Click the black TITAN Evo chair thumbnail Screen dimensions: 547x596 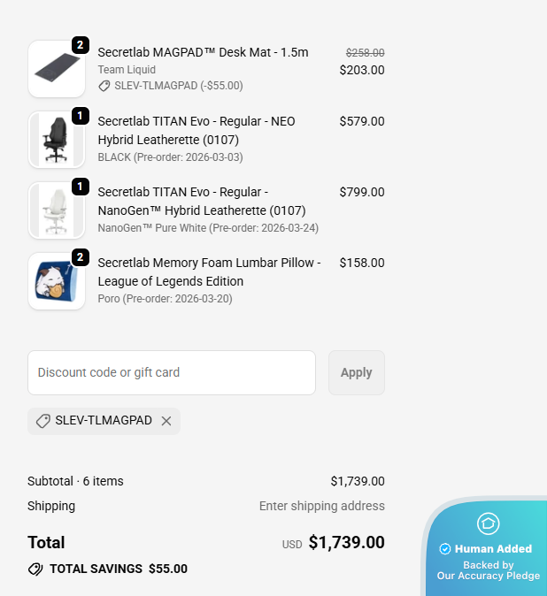point(56,140)
